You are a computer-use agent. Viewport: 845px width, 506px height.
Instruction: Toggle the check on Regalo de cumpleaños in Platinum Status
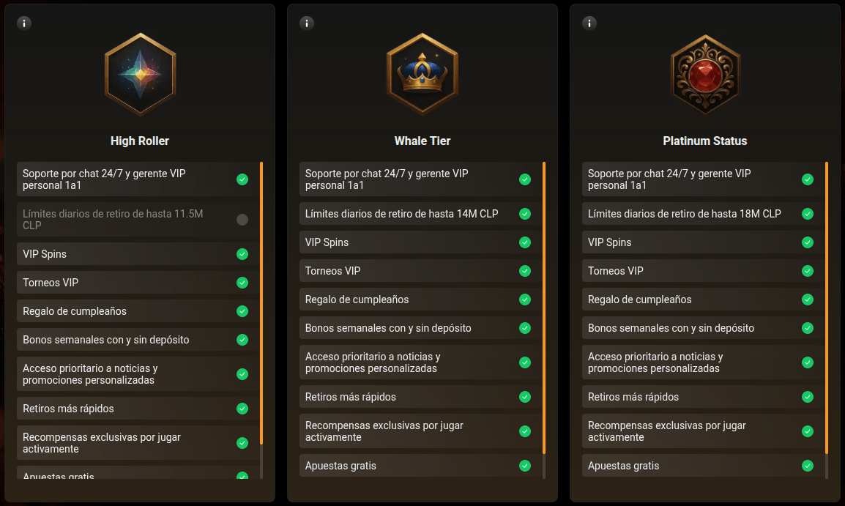tap(808, 299)
